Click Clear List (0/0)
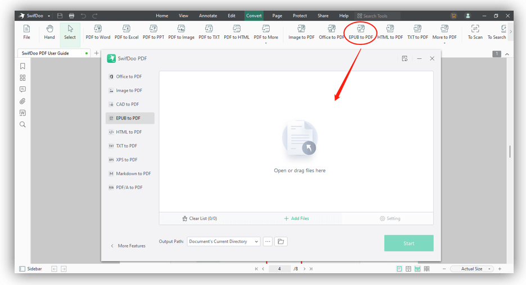 [x=199, y=218]
